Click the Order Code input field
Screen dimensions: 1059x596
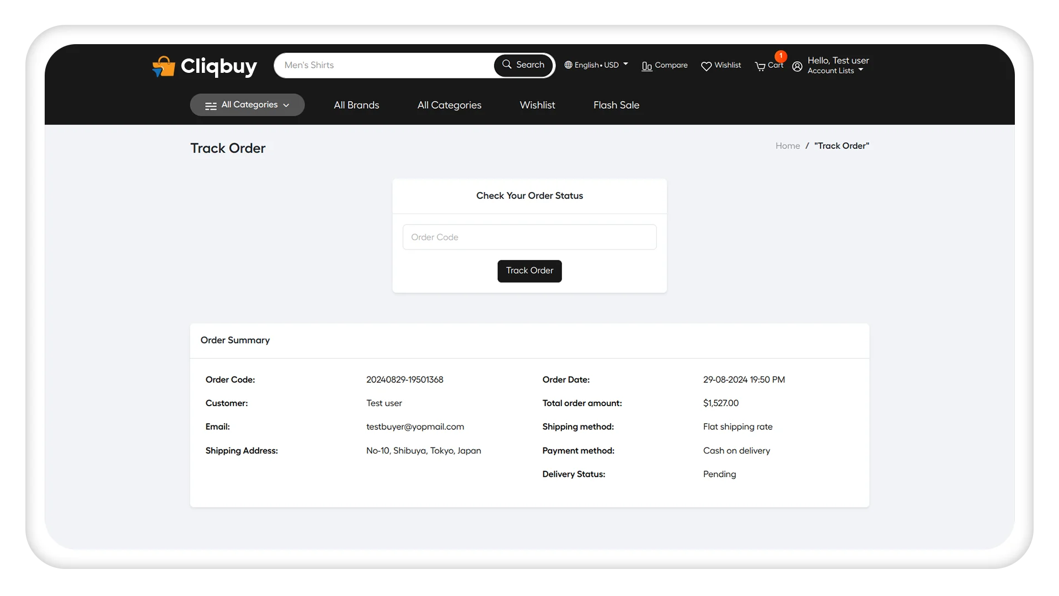pyautogui.click(x=529, y=237)
